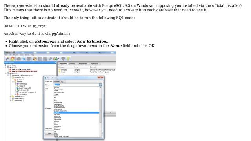The height and width of the screenshot is (141, 251).
Task: Select the PostgreSQL 9.4 (localhost:5432) server node
Action: pos(22,76)
